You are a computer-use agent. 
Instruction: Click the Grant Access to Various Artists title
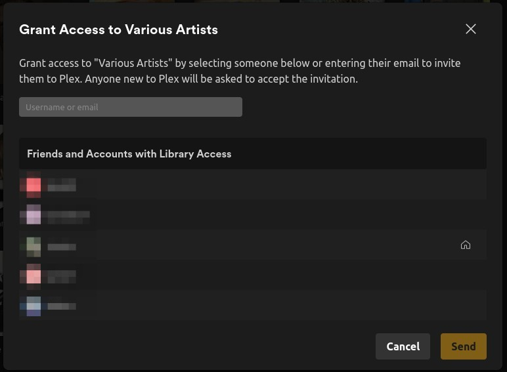[118, 30]
